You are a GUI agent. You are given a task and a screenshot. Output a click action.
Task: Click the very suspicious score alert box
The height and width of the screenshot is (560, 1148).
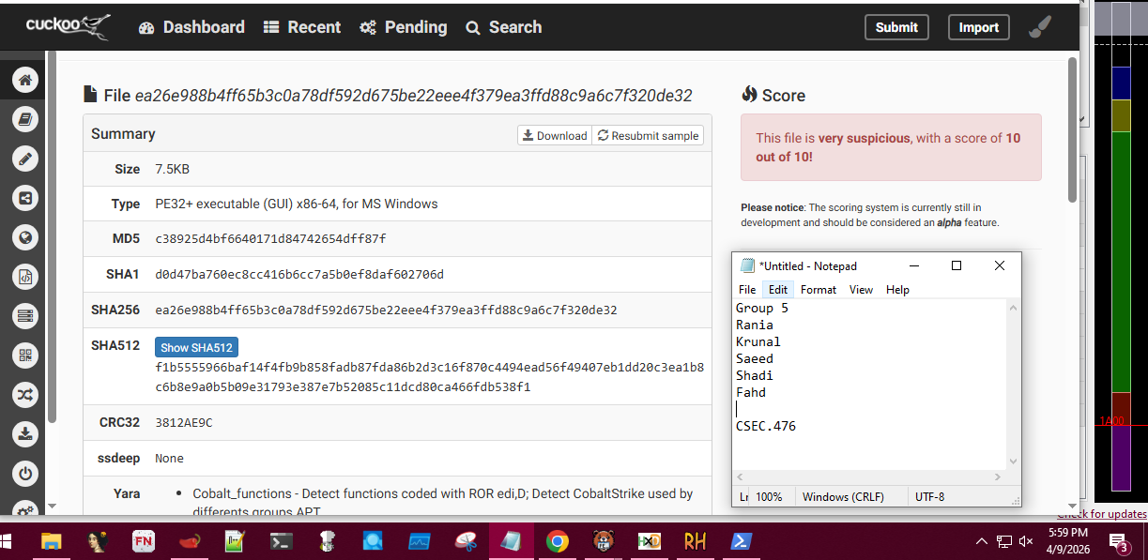click(x=891, y=147)
